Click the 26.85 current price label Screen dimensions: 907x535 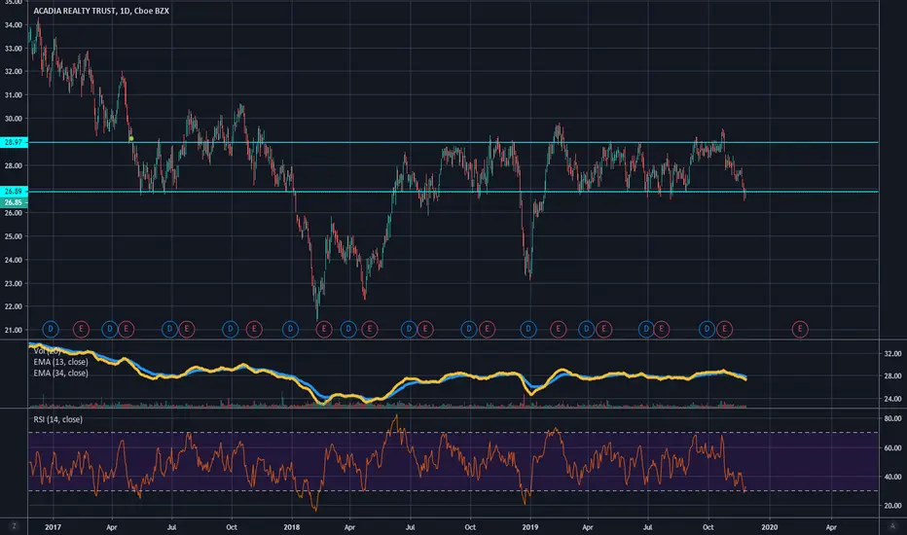(x=14, y=202)
